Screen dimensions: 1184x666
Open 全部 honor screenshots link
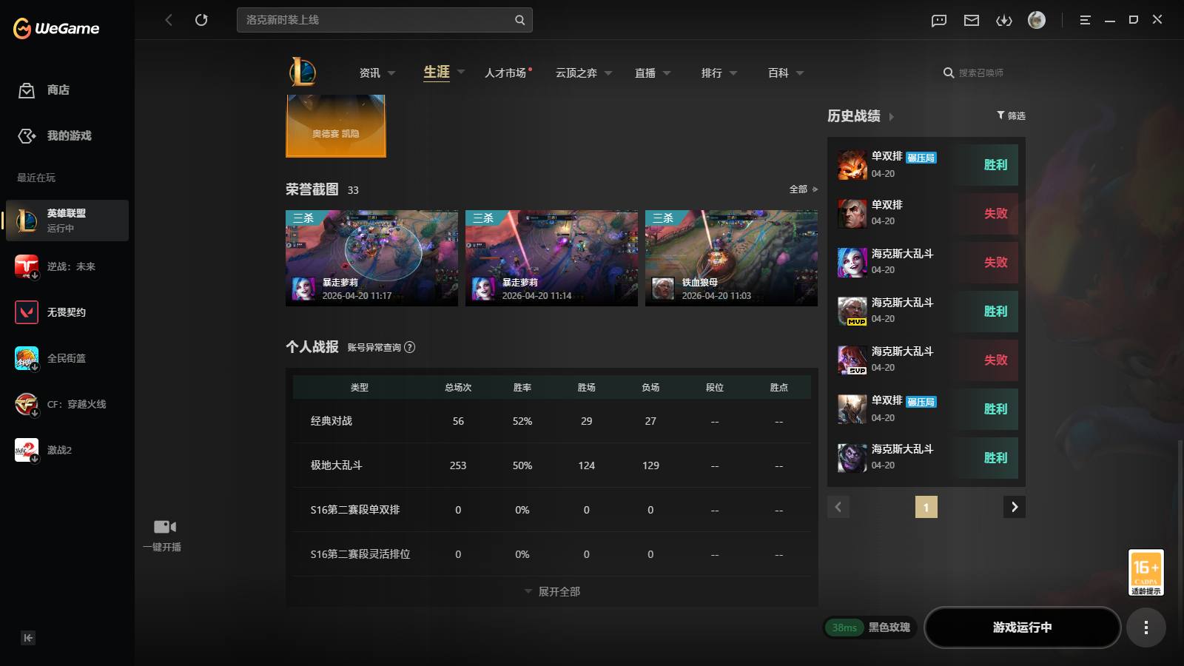[803, 189]
